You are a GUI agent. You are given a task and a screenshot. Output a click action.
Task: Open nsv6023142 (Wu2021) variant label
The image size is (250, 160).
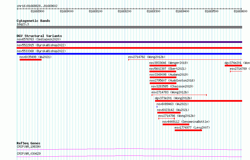[x=173, y=110]
